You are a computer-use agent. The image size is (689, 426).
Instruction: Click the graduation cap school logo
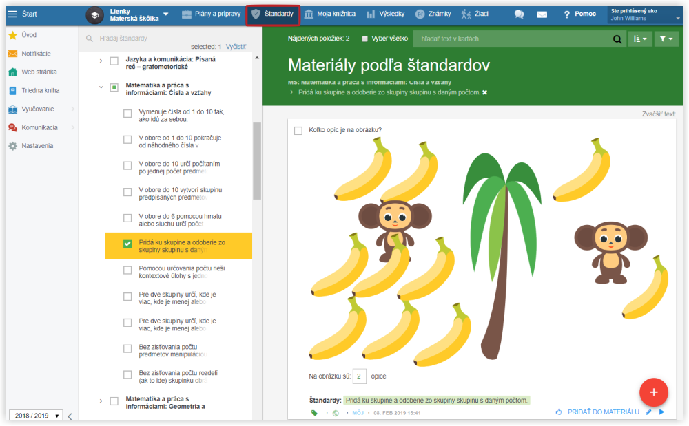click(94, 15)
